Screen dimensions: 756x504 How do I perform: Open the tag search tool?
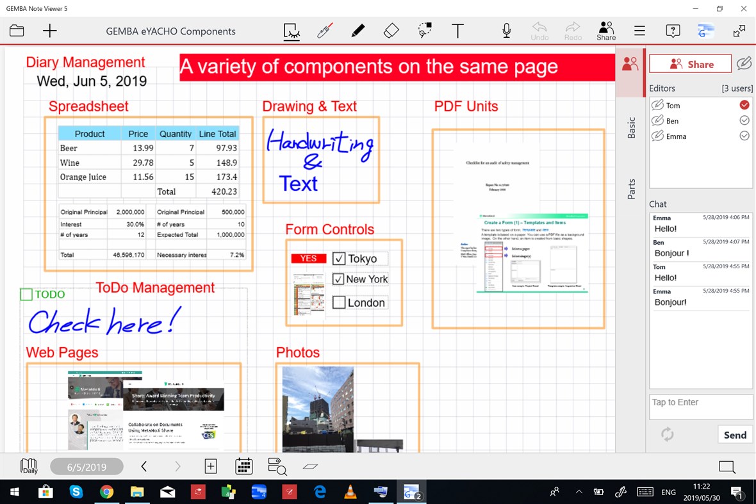pos(277,466)
